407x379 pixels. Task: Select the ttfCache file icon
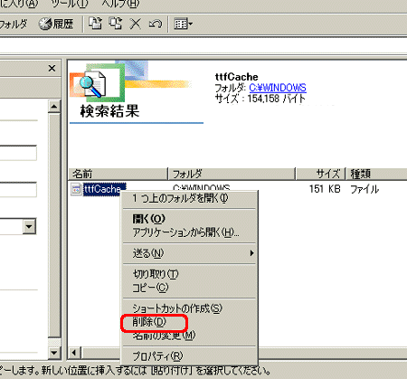[x=76, y=189]
